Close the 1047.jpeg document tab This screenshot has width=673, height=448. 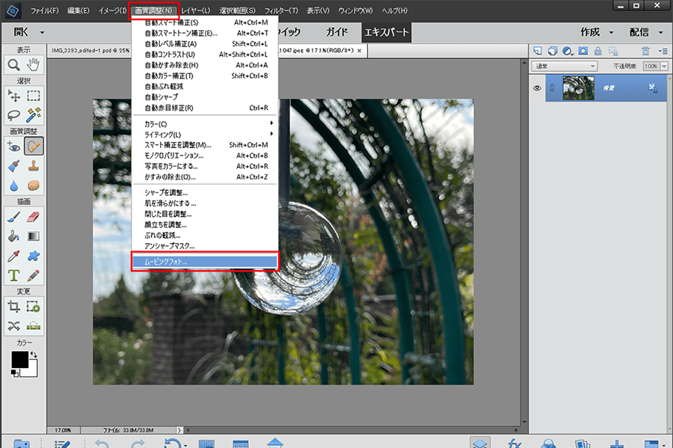[359, 51]
